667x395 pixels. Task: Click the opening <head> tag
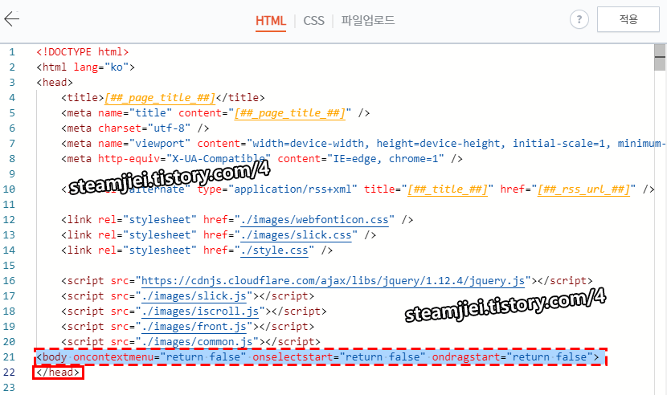[55, 83]
